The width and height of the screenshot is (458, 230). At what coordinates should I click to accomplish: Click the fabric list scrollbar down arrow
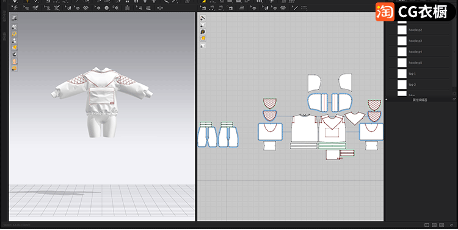tap(454, 94)
